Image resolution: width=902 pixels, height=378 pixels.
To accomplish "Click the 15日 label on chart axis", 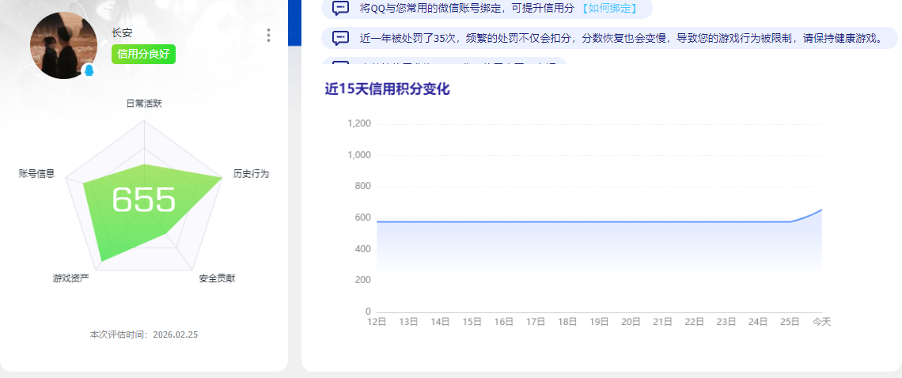I will pyautogui.click(x=472, y=322).
